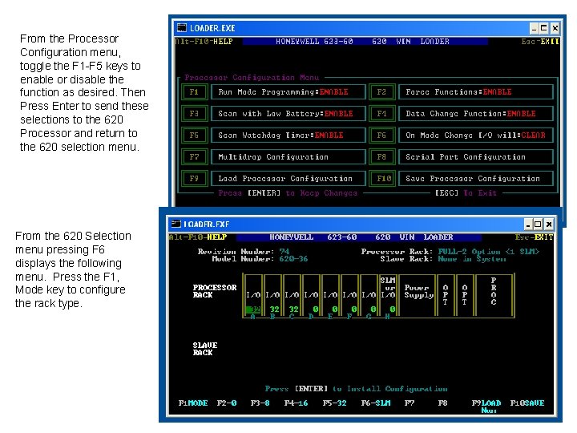
Task: Click F4-16 in function key bar
Action: point(297,403)
